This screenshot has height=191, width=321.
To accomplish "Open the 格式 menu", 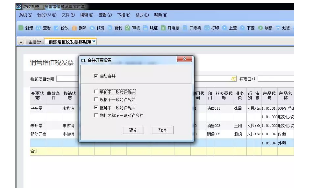I will pos(142,15).
